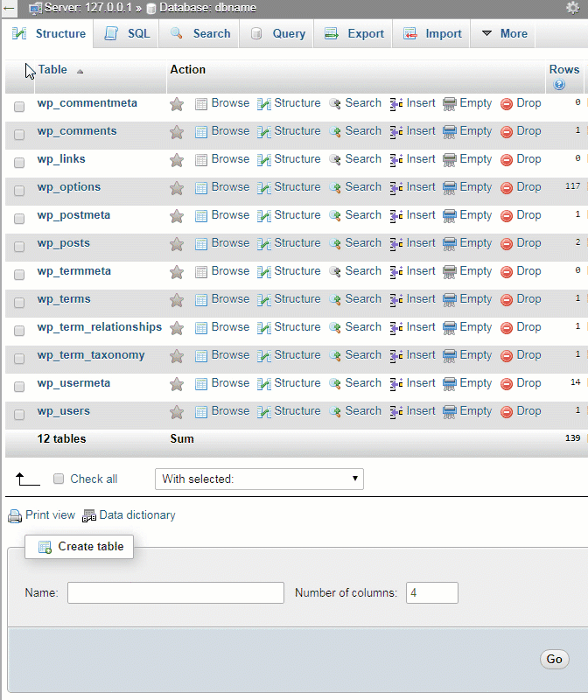Click the server icon in breadcrumb
This screenshot has height=700, width=588.
click(x=35, y=8)
